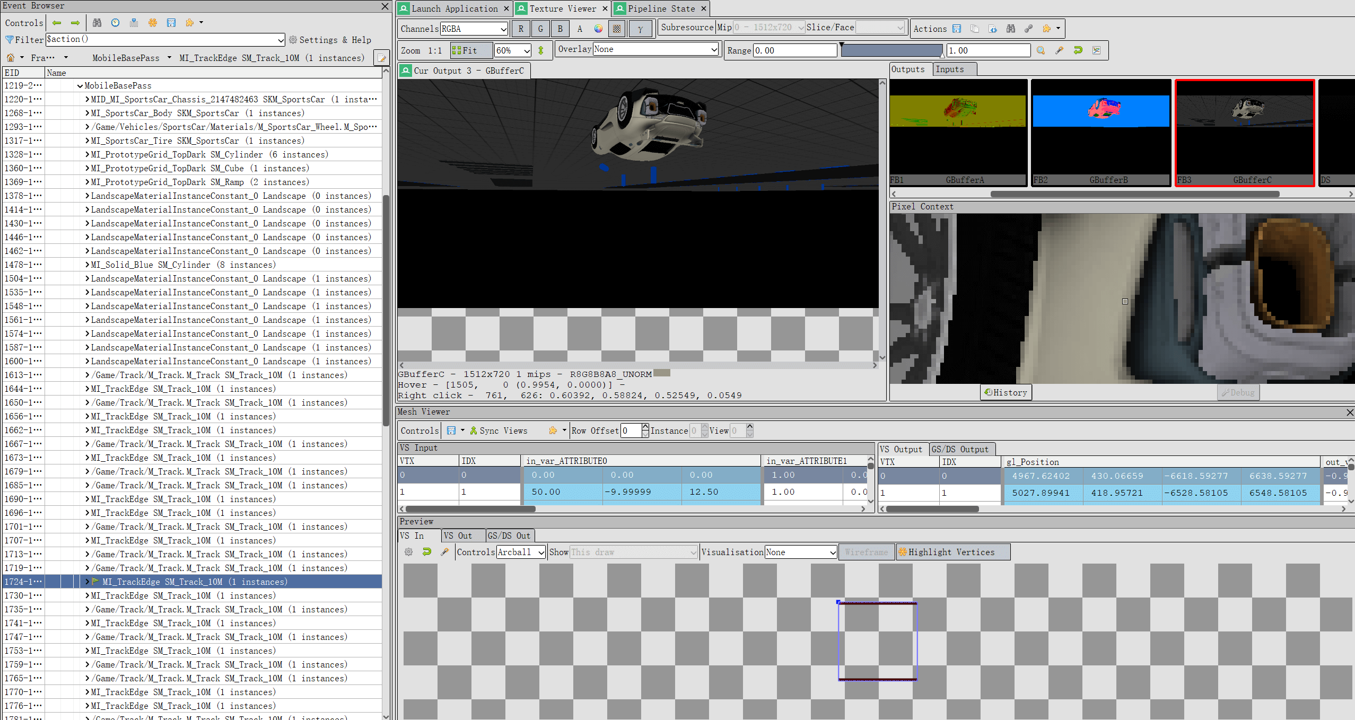Toggle the alpha A channel button
Screen dimensions: 1355x720
(580, 29)
